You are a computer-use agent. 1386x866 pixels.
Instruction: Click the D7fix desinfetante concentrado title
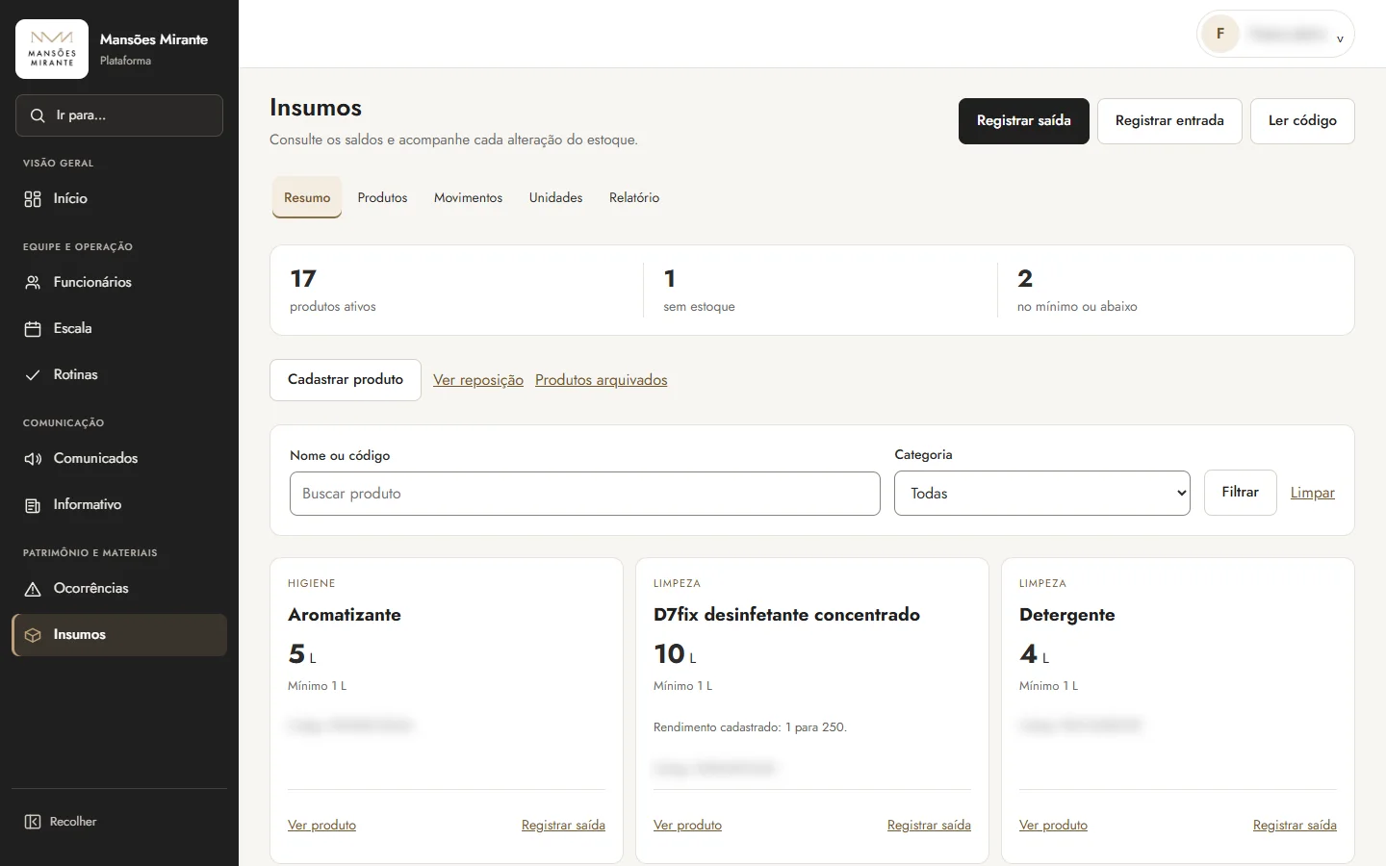(x=786, y=615)
